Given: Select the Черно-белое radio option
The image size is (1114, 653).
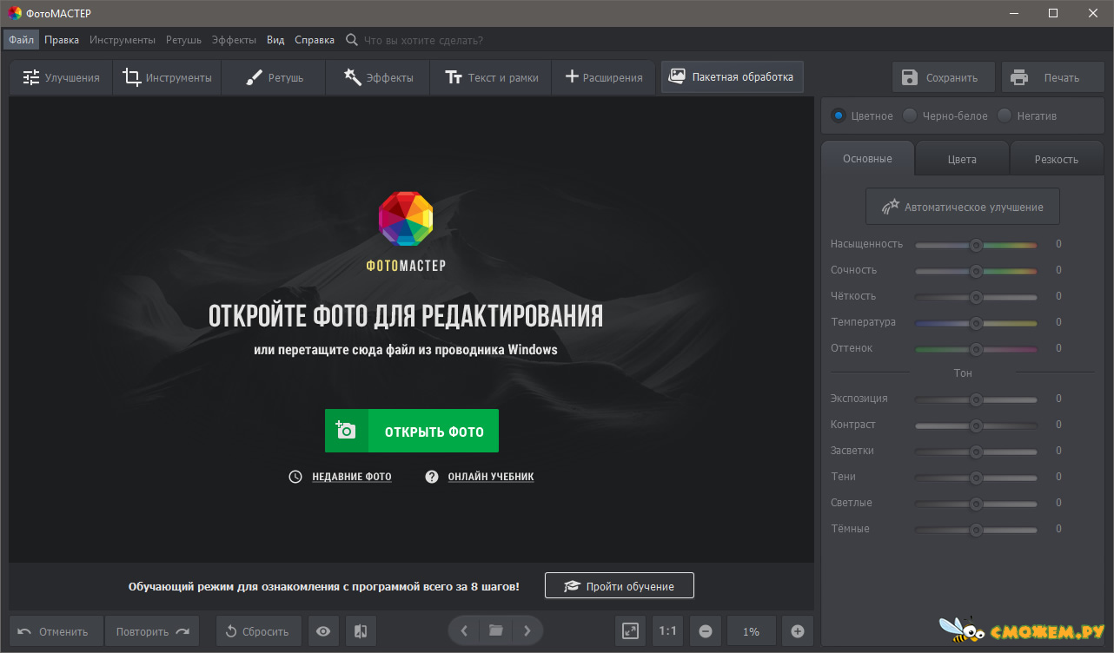Looking at the screenshot, I should click(910, 115).
